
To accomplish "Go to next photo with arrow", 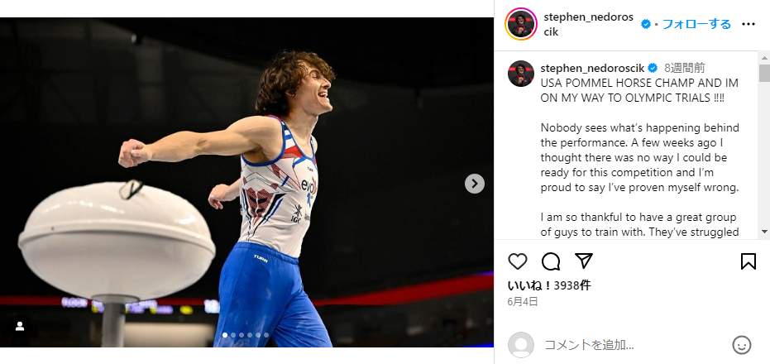I will tap(474, 184).
